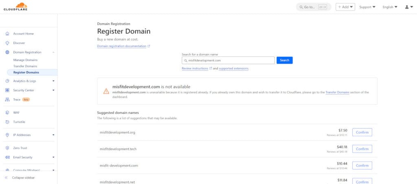Open the user account profile icon

(407, 7)
